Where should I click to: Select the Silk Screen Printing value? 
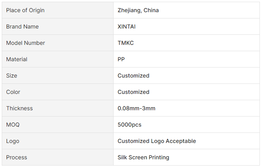point(143,157)
